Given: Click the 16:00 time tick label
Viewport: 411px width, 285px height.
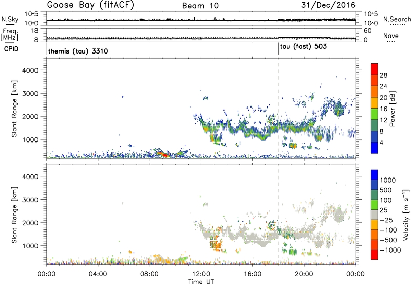Looking at the screenshot, I should tap(252, 274).
